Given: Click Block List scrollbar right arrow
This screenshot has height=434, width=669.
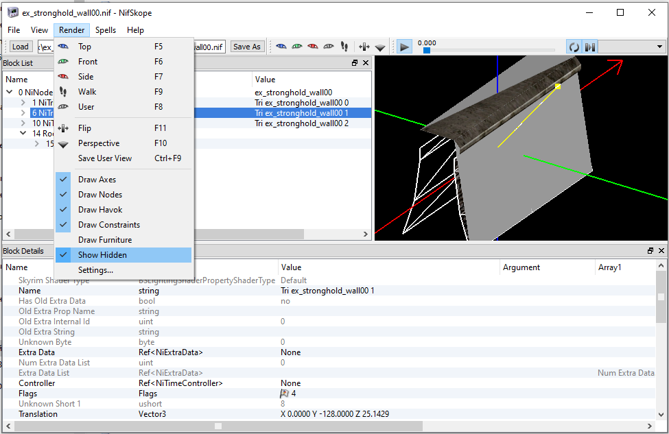Looking at the screenshot, I should (x=365, y=234).
